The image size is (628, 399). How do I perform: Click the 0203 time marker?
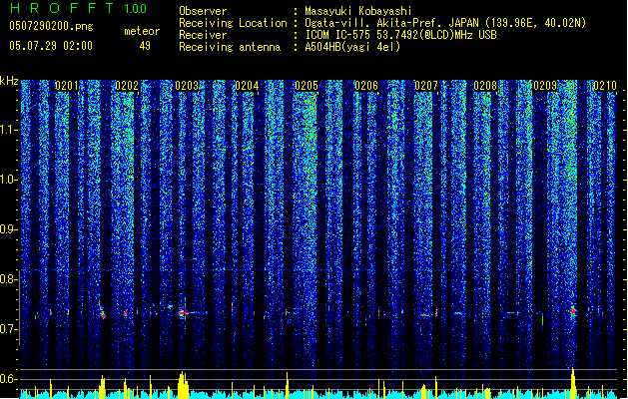point(187,86)
